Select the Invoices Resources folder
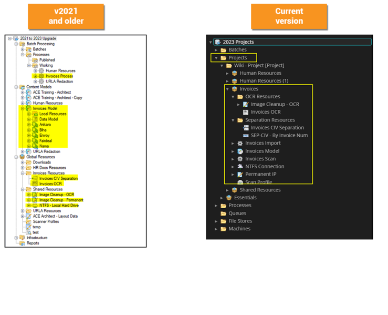Screen dimensions: 388x315 49,173
